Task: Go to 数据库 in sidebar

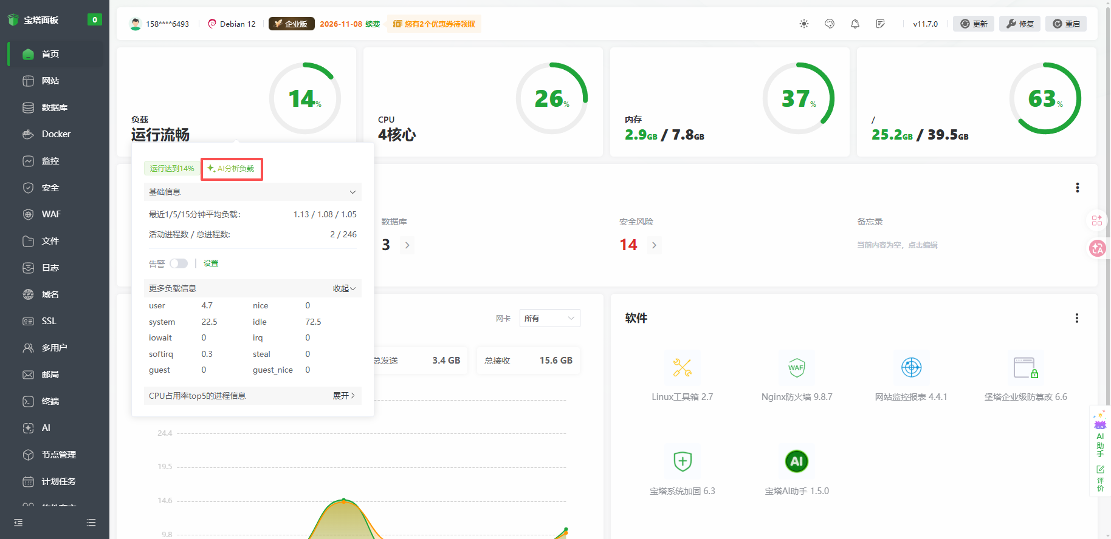Action: click(54, 107)
